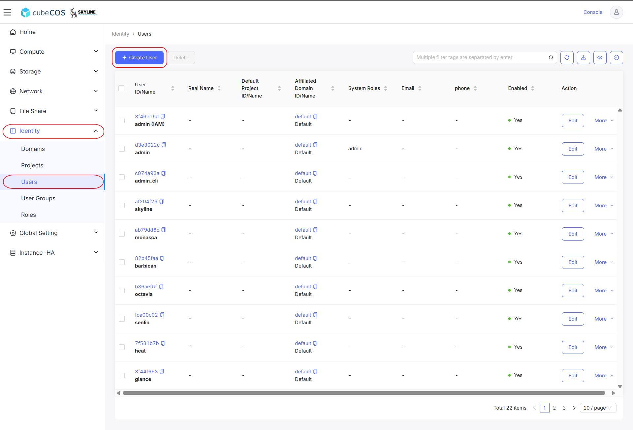Copy ID c074a93a of admin_cli
Screen dimensions: 633x430
[x=163, y=173]
